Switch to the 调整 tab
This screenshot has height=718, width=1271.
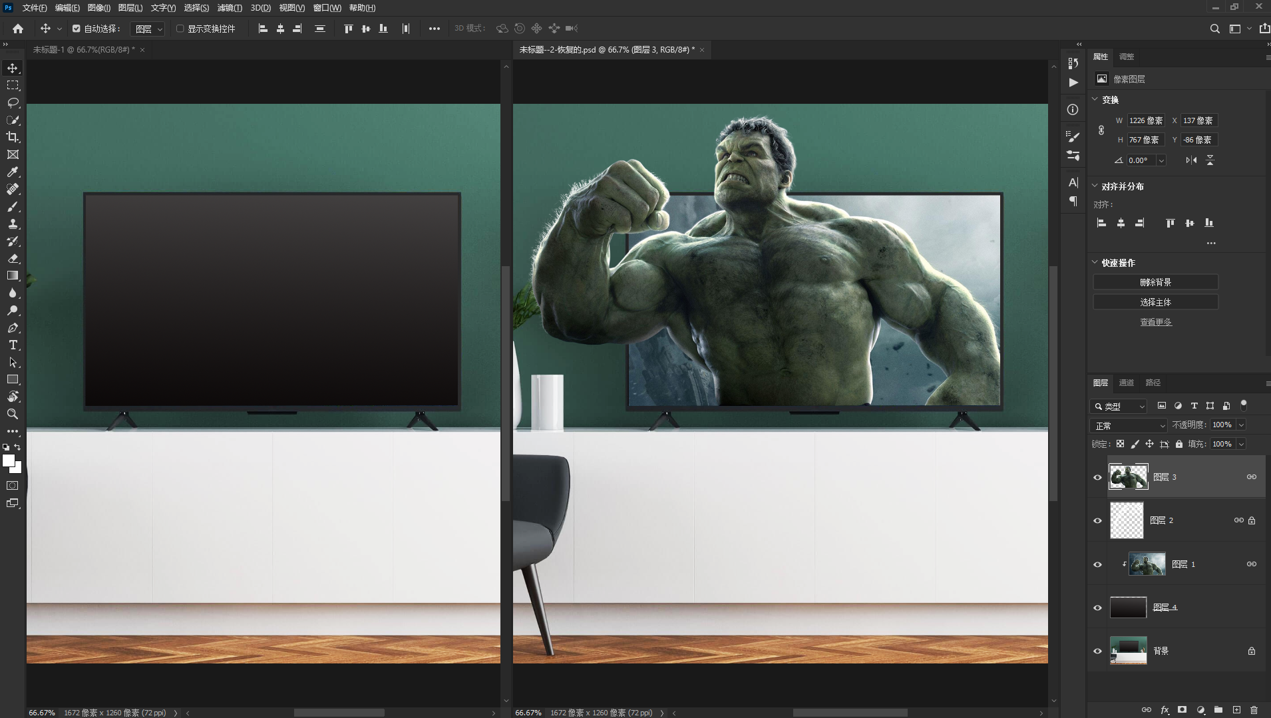click(1127, 57)
